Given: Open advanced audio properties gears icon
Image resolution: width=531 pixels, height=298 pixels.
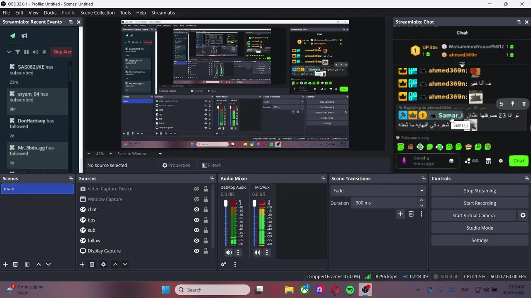Looking at the screenshot, I should (x=224, y=264).
